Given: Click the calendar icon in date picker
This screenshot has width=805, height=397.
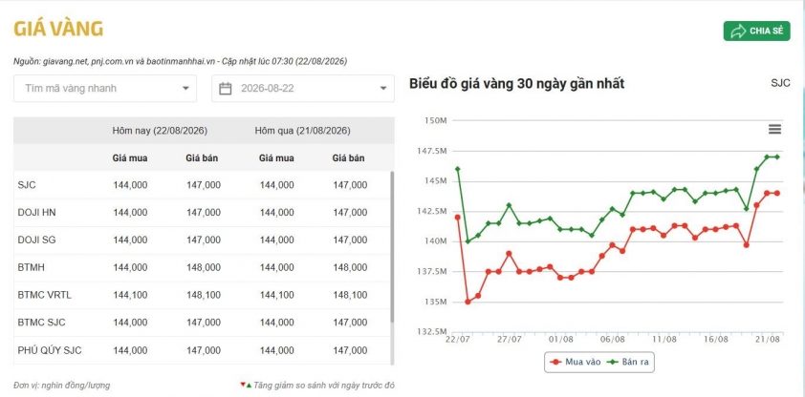Looking at the screenshot, I should pyautogui.click(x=226, y=89).
